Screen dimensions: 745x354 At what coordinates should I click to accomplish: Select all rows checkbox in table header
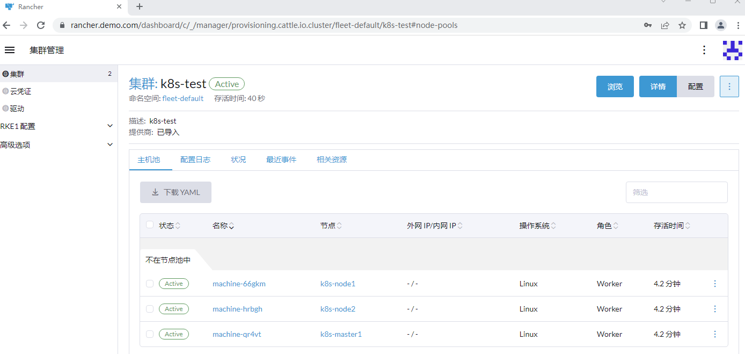point(150,225)
